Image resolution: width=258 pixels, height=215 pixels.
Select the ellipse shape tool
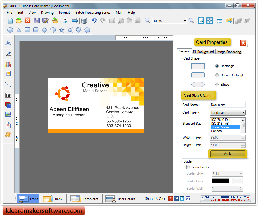(10, 30)
